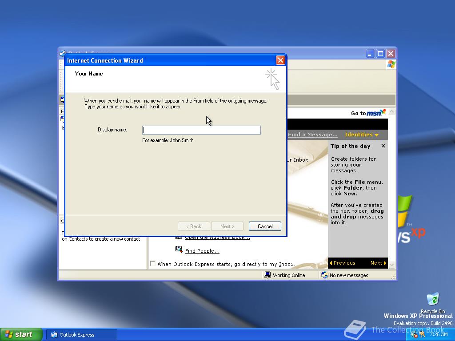This screenshot has width=455, height=341.
Task: Open the Start menu
Action: tap(20, 334)
